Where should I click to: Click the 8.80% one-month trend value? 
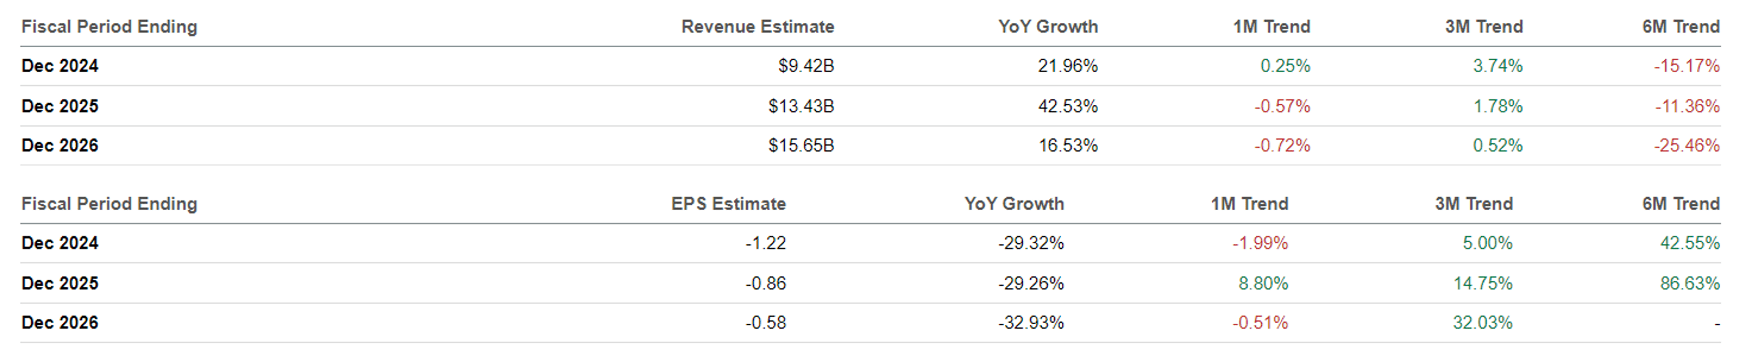[1263, 283]
